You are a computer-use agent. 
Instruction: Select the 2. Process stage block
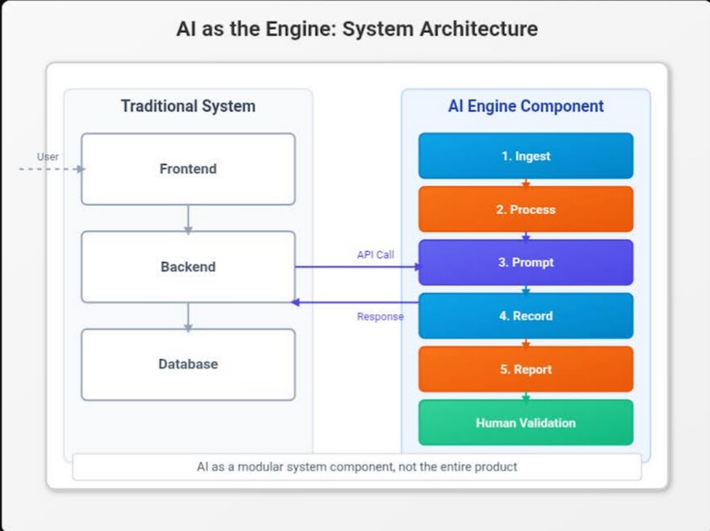click(x=525, y=209)
